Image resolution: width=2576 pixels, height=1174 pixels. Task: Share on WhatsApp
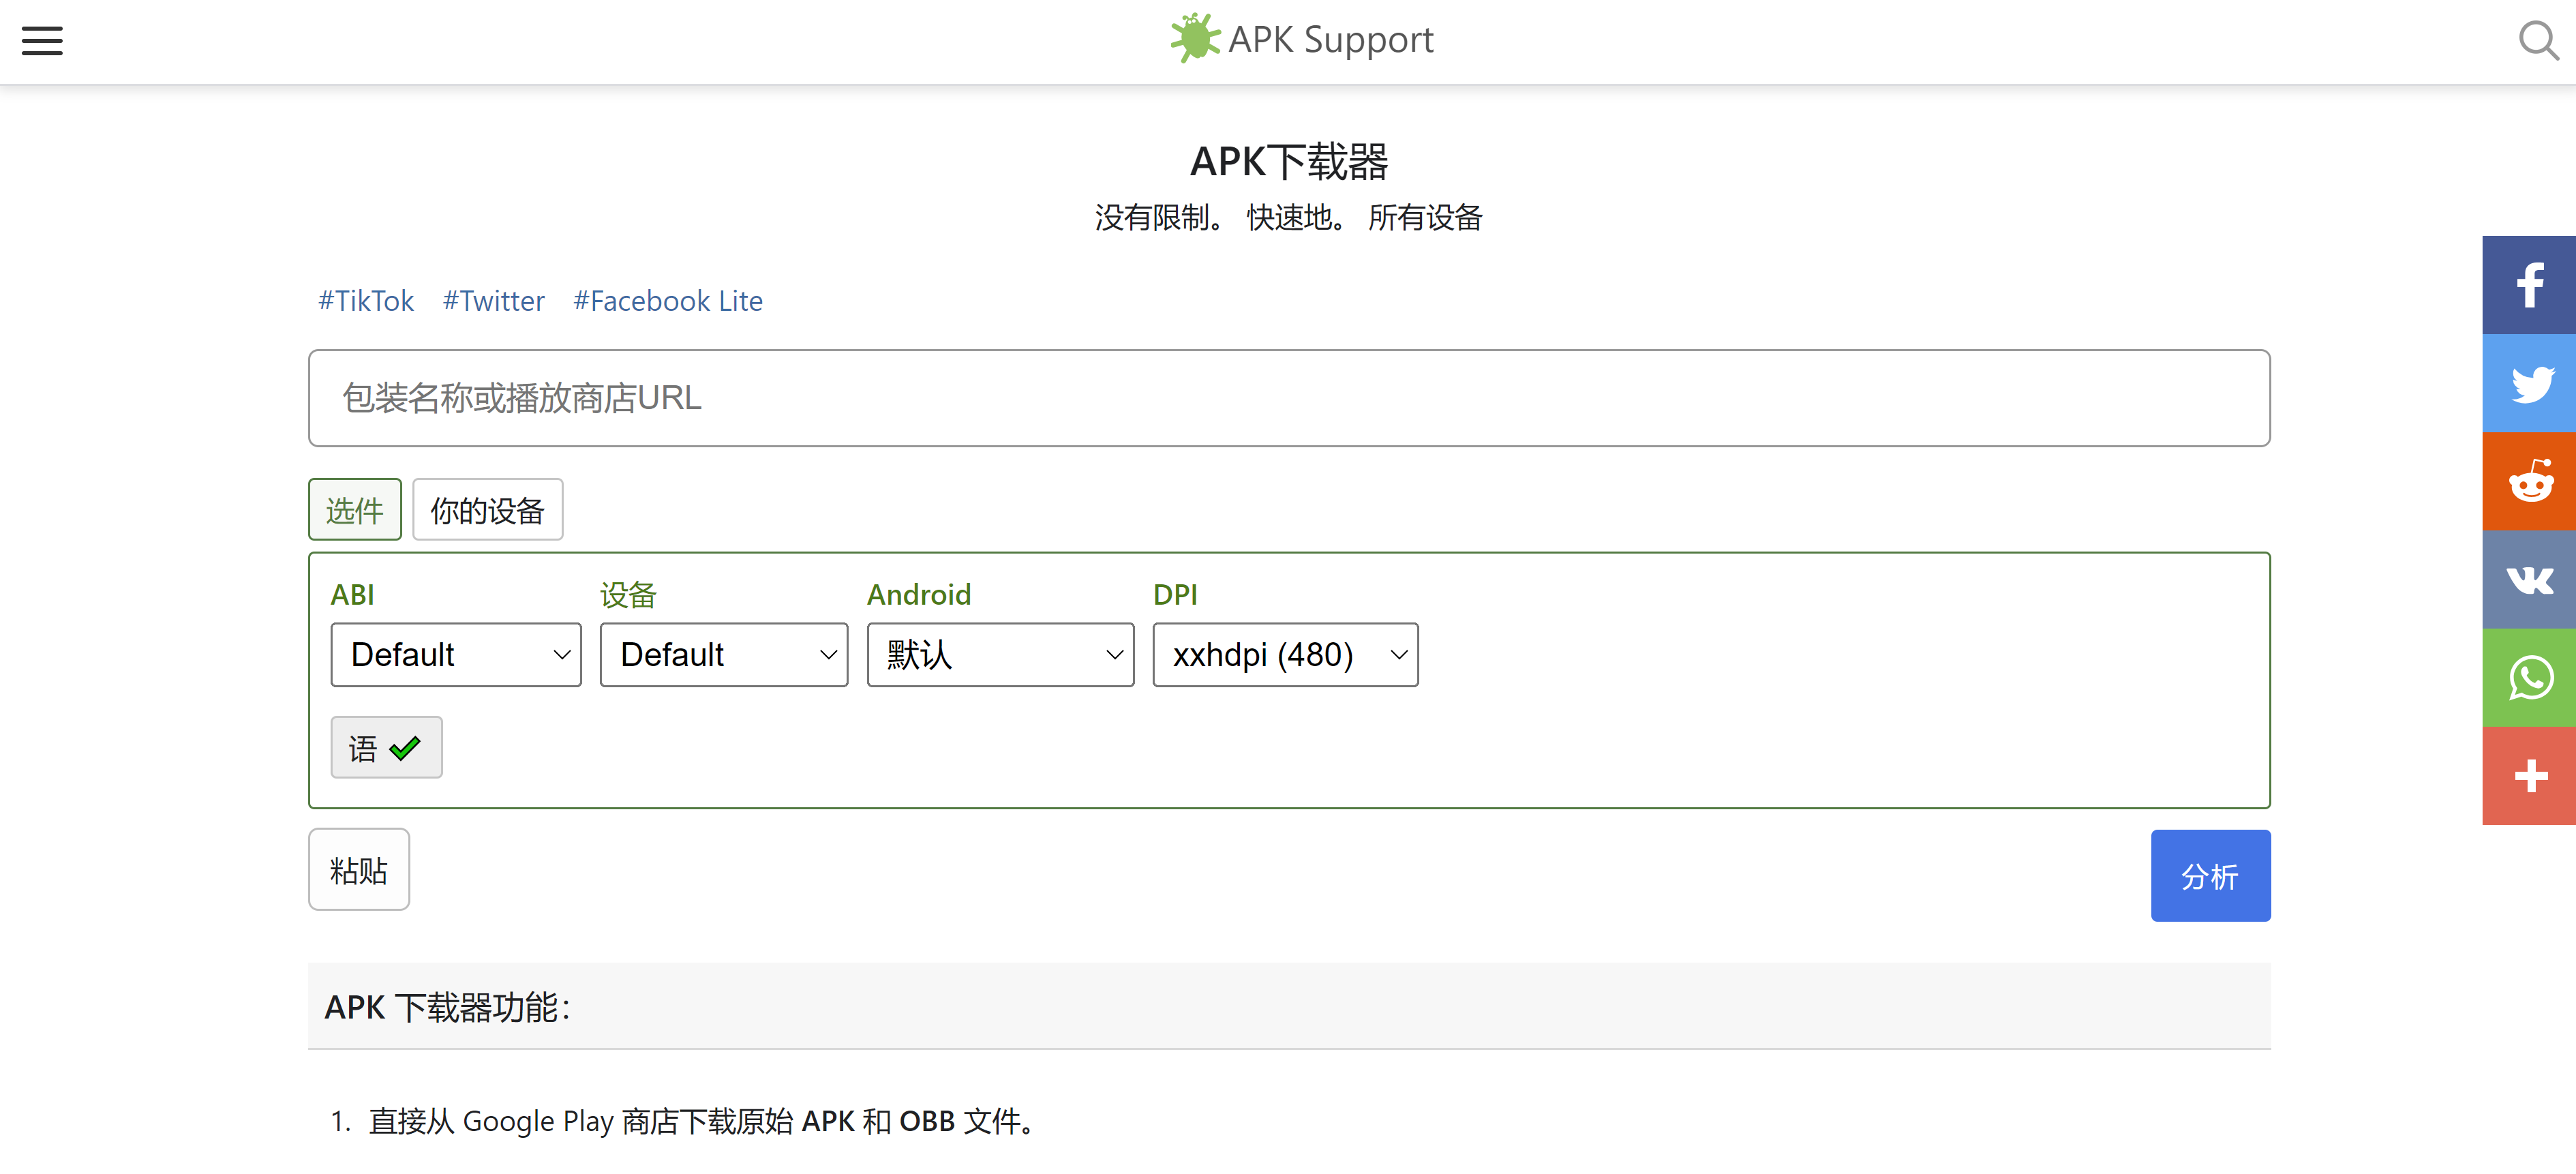(2529, 677)
